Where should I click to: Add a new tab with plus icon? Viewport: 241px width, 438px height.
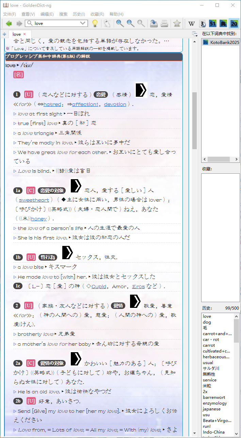(x=4, y=34)
